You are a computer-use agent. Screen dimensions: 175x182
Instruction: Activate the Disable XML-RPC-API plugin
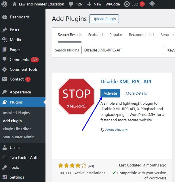coord(110,93)
